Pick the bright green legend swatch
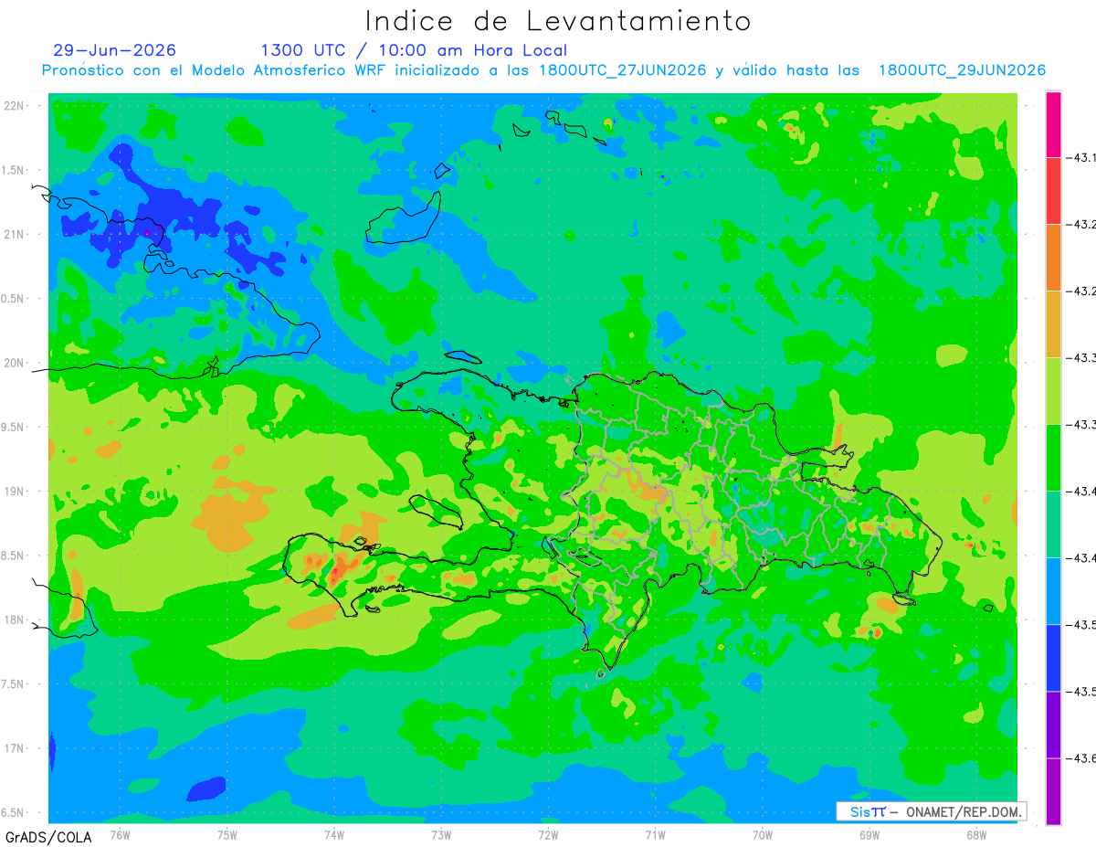This screenshot has width=1096, height=847. (1053, 458)
